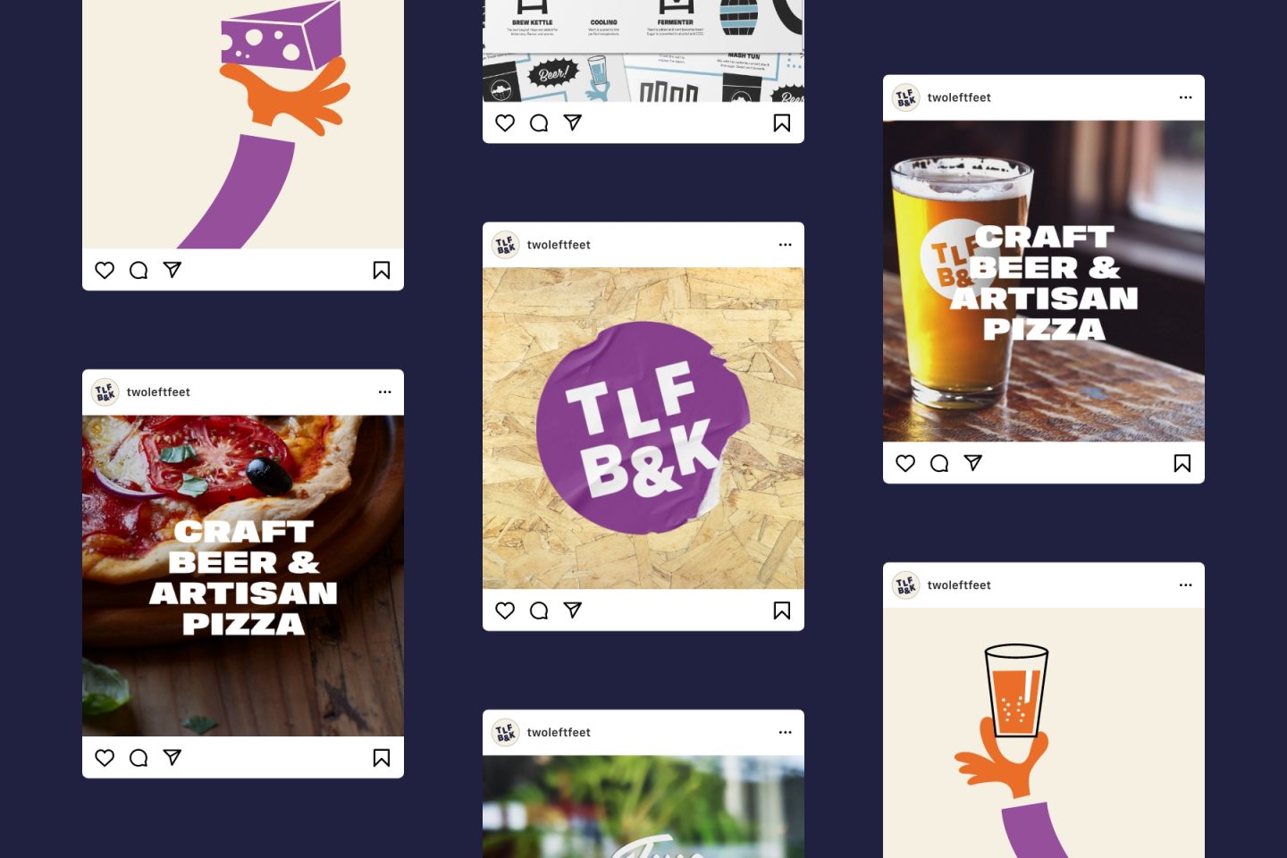This screenshot has height=858, width=1287.
Task: Bookmark the pizza photo post
Action: (382, 758)
